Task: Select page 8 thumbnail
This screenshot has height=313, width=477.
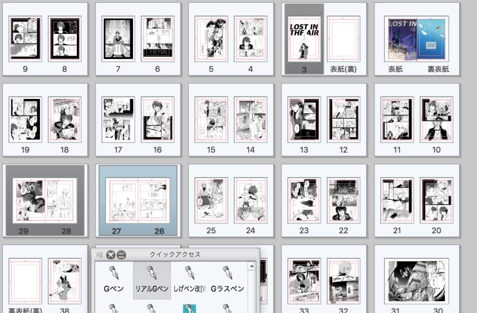Action: coord(64,39)
